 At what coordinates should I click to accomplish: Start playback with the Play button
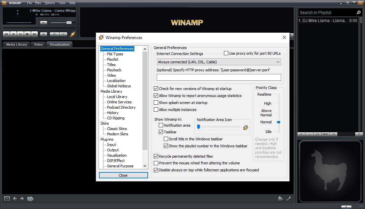point(13,34)
